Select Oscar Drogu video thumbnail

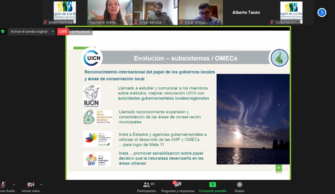pyautogui.click(x=201, y=12)
